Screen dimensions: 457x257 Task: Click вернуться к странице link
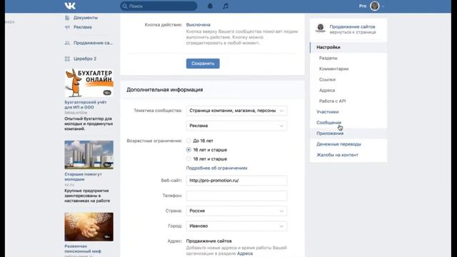pos(353,32)
